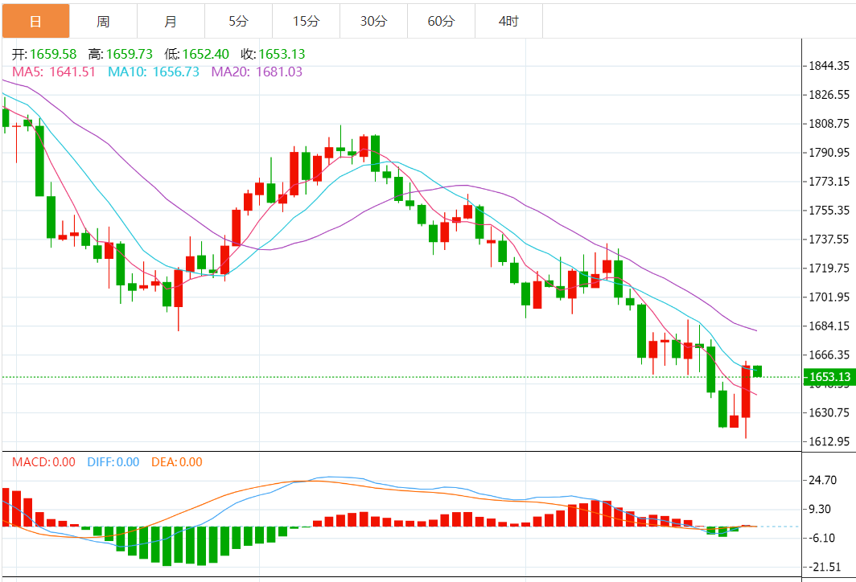
Task: Click the tallest green MACD histogram bar
Action: pos(167,546)
